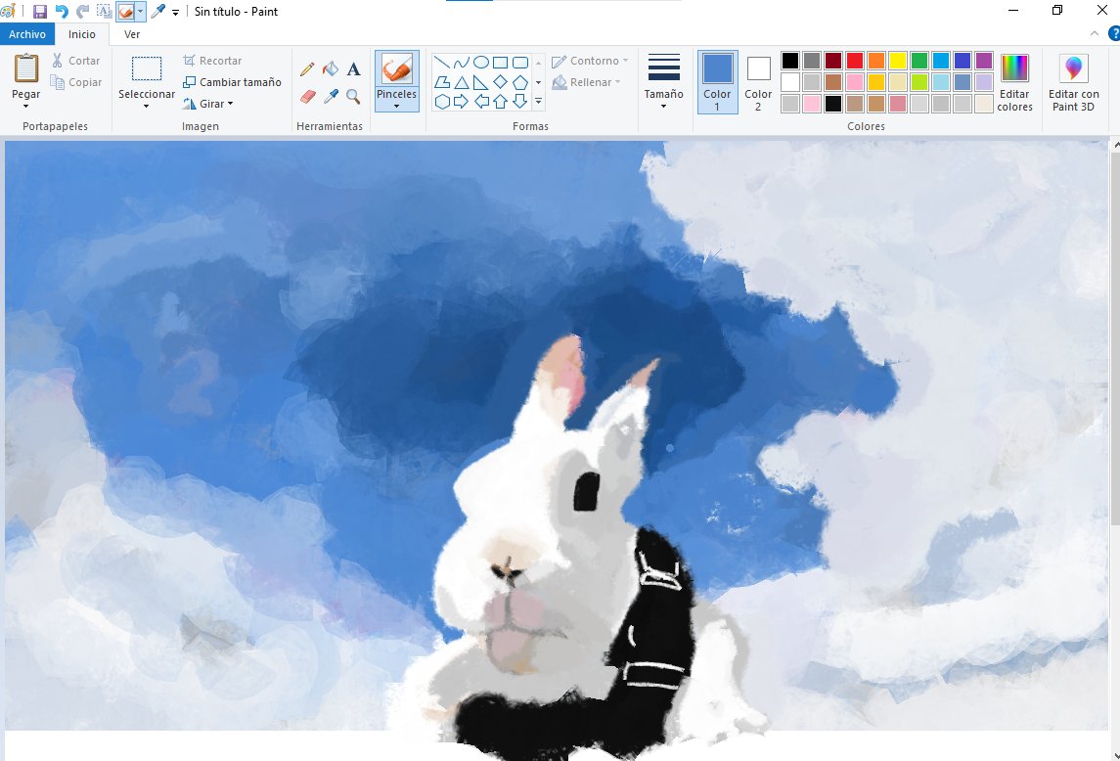Image resolution: width=1120 pixels, height=761 pixels.
Task: Select the Eraser tool
Action: (x=307, y=96)
